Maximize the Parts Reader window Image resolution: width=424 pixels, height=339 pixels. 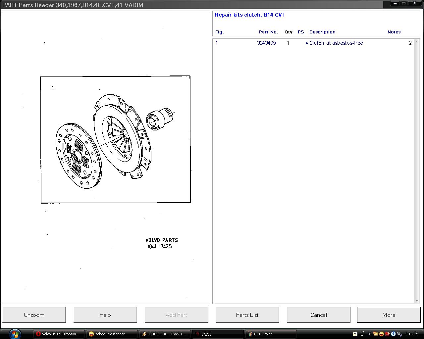[403, 3]
